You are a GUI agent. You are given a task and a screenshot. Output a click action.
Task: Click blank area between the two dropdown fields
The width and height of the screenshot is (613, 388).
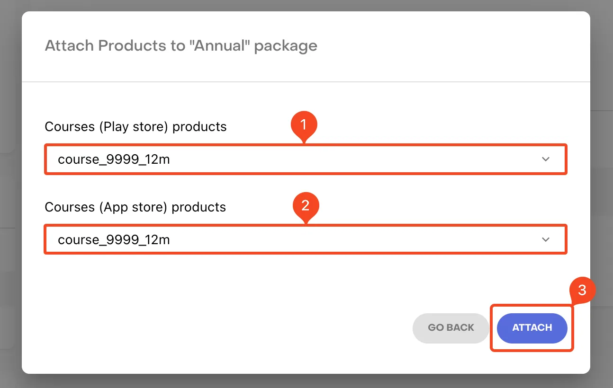click(x=306, y=187)
